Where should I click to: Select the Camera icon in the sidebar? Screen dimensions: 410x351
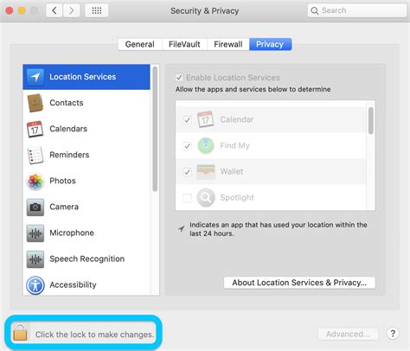(35, 207)
